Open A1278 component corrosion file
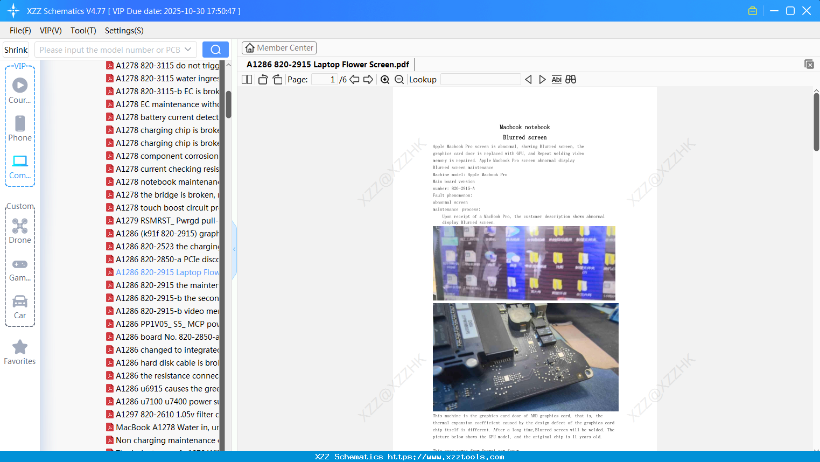The image size is (820, 462). (x=163, y=156)
